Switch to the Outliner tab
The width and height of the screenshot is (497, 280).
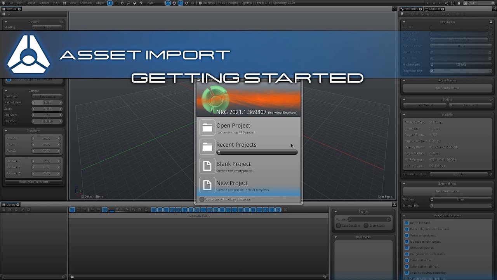click(435, 9)
